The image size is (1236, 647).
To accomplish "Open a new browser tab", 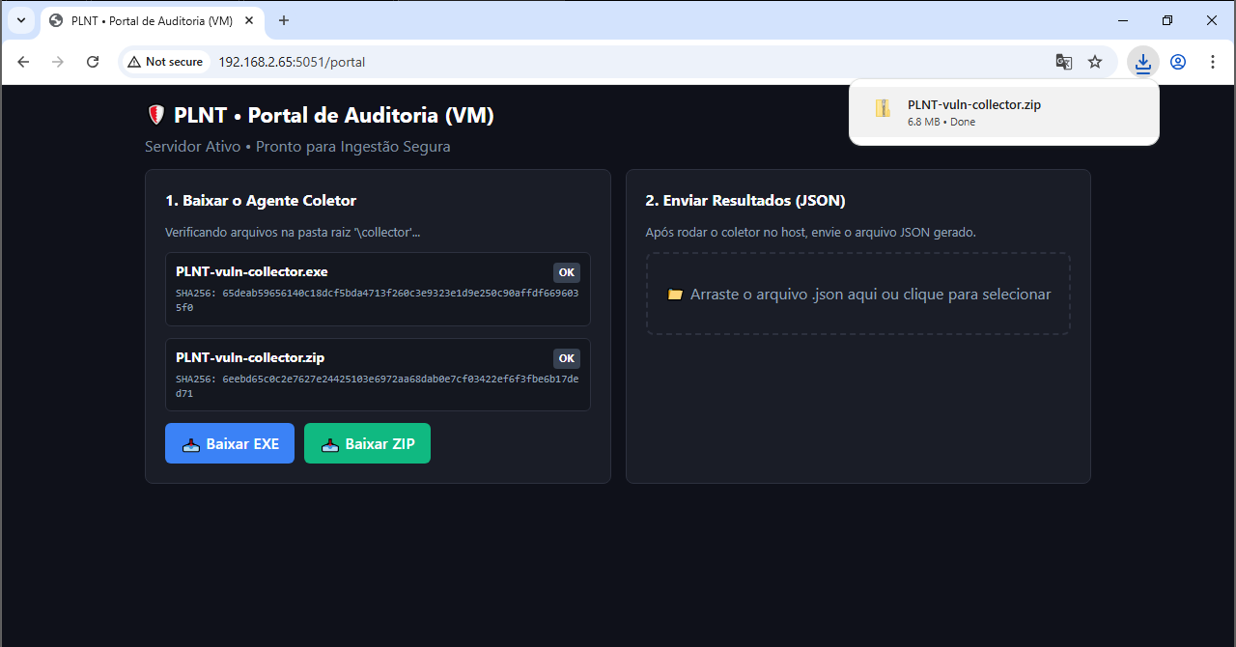I will pyautogui.click(x=284, y=20).
